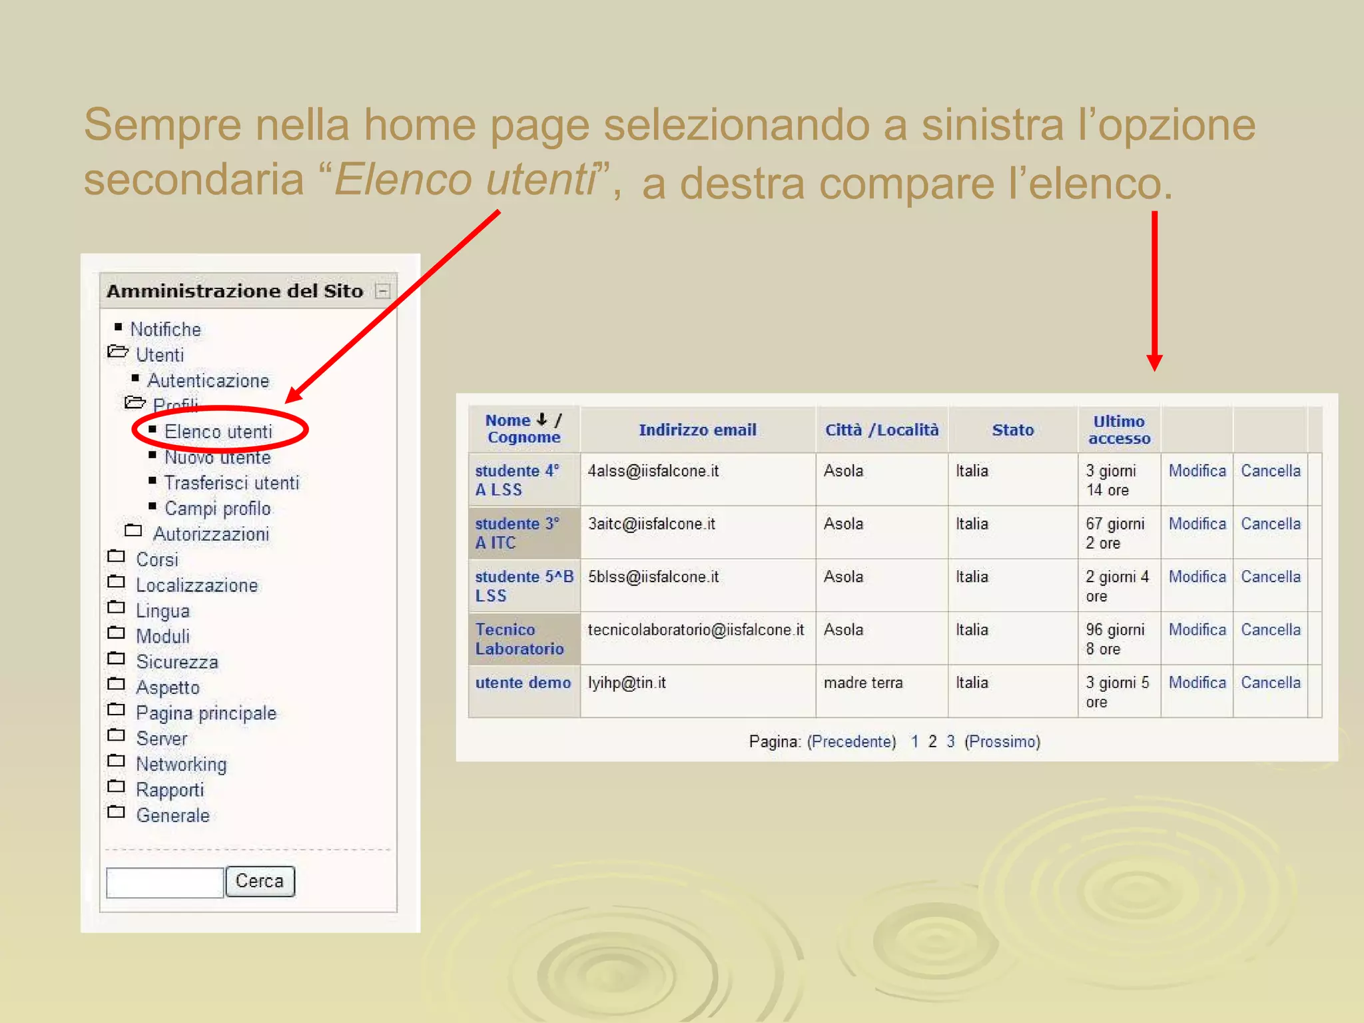Screen dimensions: 1364x1023
Task: Open Generale section
Action: pos(173,816)
